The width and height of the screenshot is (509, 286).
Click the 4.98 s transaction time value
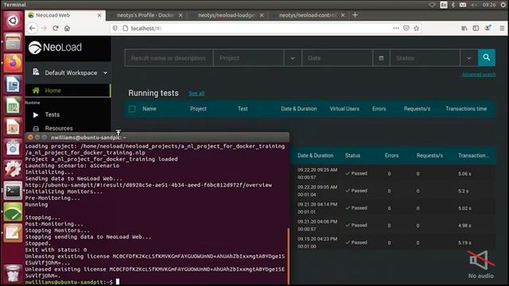tap(464, 226)
